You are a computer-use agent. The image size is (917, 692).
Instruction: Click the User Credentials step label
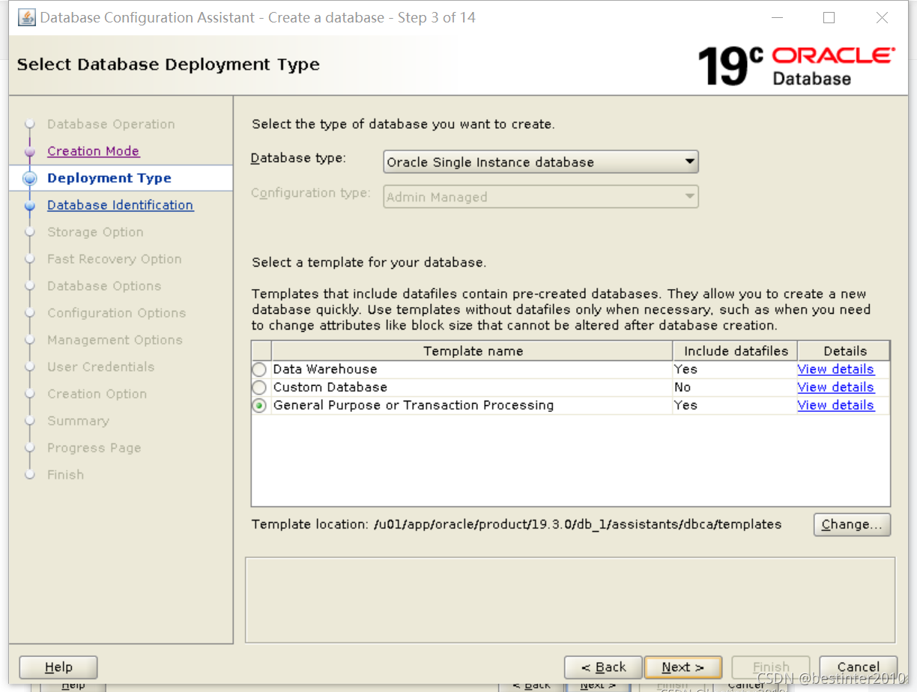pos(100,367)
